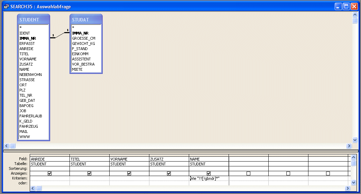Image resolution: width=361 pixels, height=194 pixels.
Task: Select TEL_NR field in STUDENT table
Action: coord(34,95)
